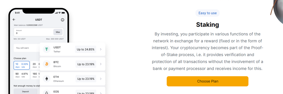
Task: Select the 90 days 4.97% plan
Action: pyautogui.click(x=22, y=75)
